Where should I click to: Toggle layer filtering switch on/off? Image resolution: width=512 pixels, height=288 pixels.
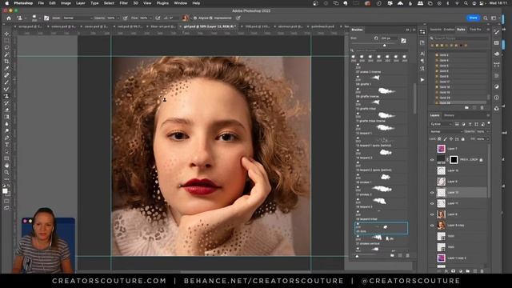489,123
